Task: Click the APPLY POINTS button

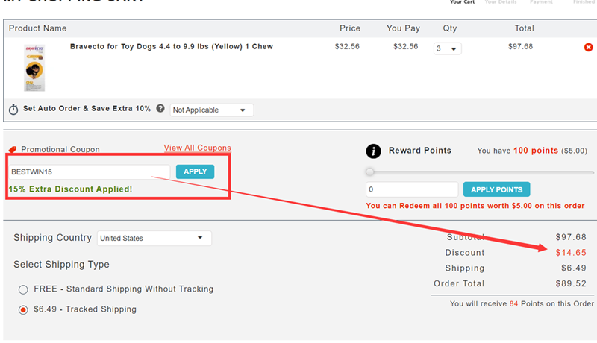Action: tap(496, 189)
